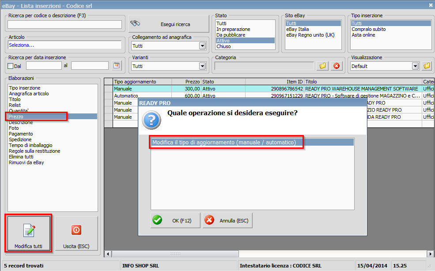Image resolution: width=435 pixels, height=271 pixels.
Task: Click Annulla (ESC) button
Action: 227,221
